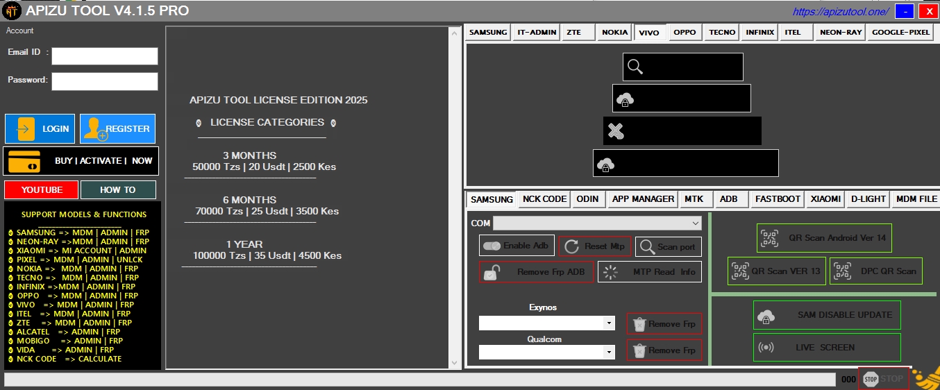
Task: Open the NOKIA tab
Action: pyautogui.click(x=614, y=32)
